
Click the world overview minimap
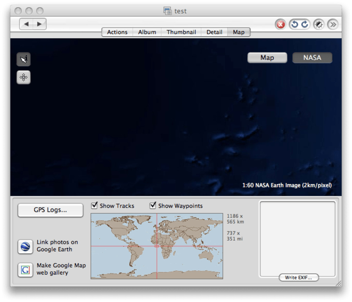tap(157, 246)
